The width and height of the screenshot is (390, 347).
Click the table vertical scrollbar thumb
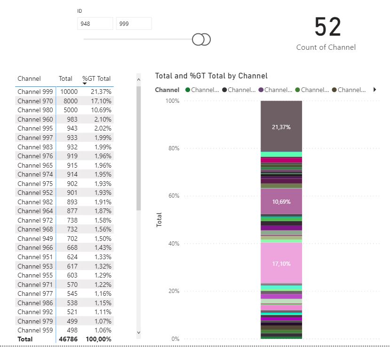(x=139, y=148)
